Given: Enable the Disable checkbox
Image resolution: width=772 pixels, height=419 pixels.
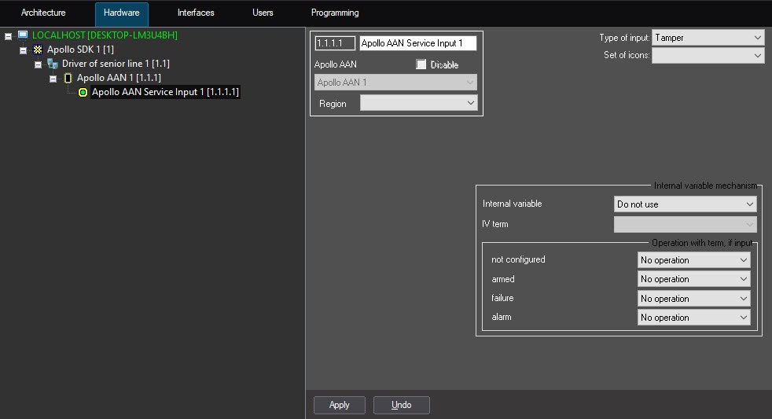Looking at the screenshot, I should point(421,64).
